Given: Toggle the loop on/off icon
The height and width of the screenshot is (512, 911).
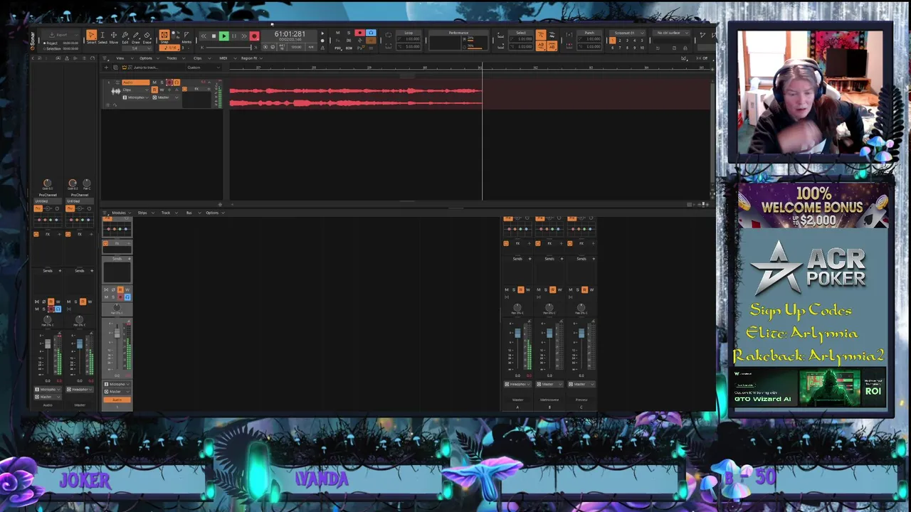Looking at the screenshot, I should pyautogui.click(x=388, y=35).
